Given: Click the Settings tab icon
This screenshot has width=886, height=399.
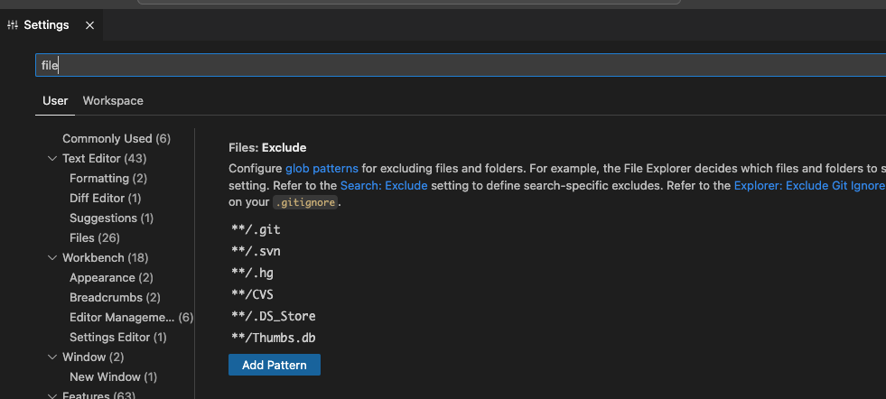Looking at the screenshot, I should coord(12,25).
